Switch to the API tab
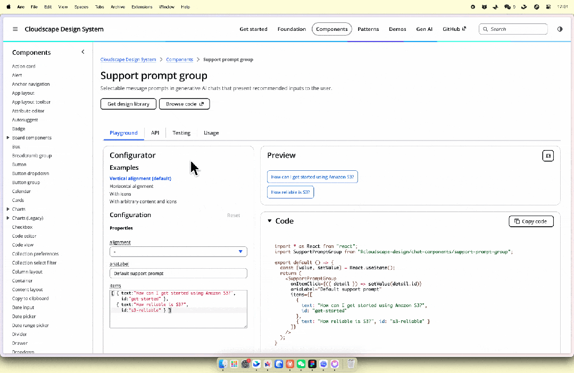The image size is (574, 373). tap(155, 133)
